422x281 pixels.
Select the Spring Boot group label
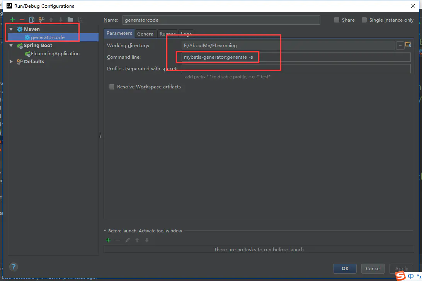(x=38, y=46)
